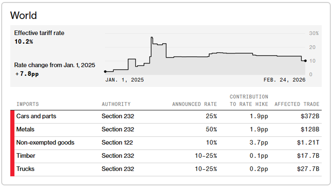The height and width of the screenshot is (187, 332).
Task: Click the World heading
Action: [x=24, y=15]
